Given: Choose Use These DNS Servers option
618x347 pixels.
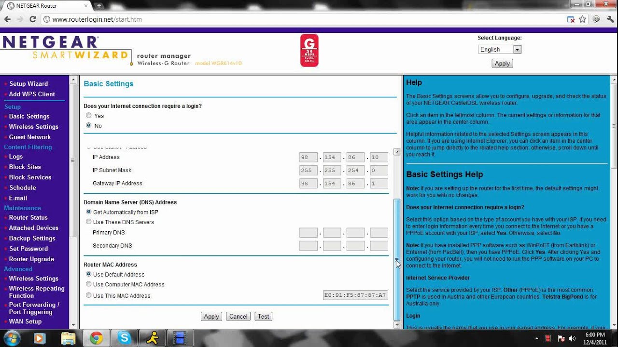Looking at the screenshot, I should click(x=88, y=222).
